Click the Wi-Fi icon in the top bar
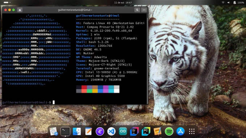The height and width of the screenshot is (138, 246). 223,3
